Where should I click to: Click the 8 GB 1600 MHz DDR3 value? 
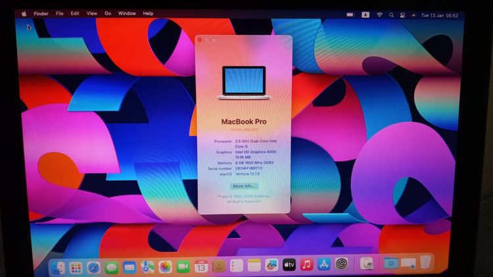tap(254, 163)
